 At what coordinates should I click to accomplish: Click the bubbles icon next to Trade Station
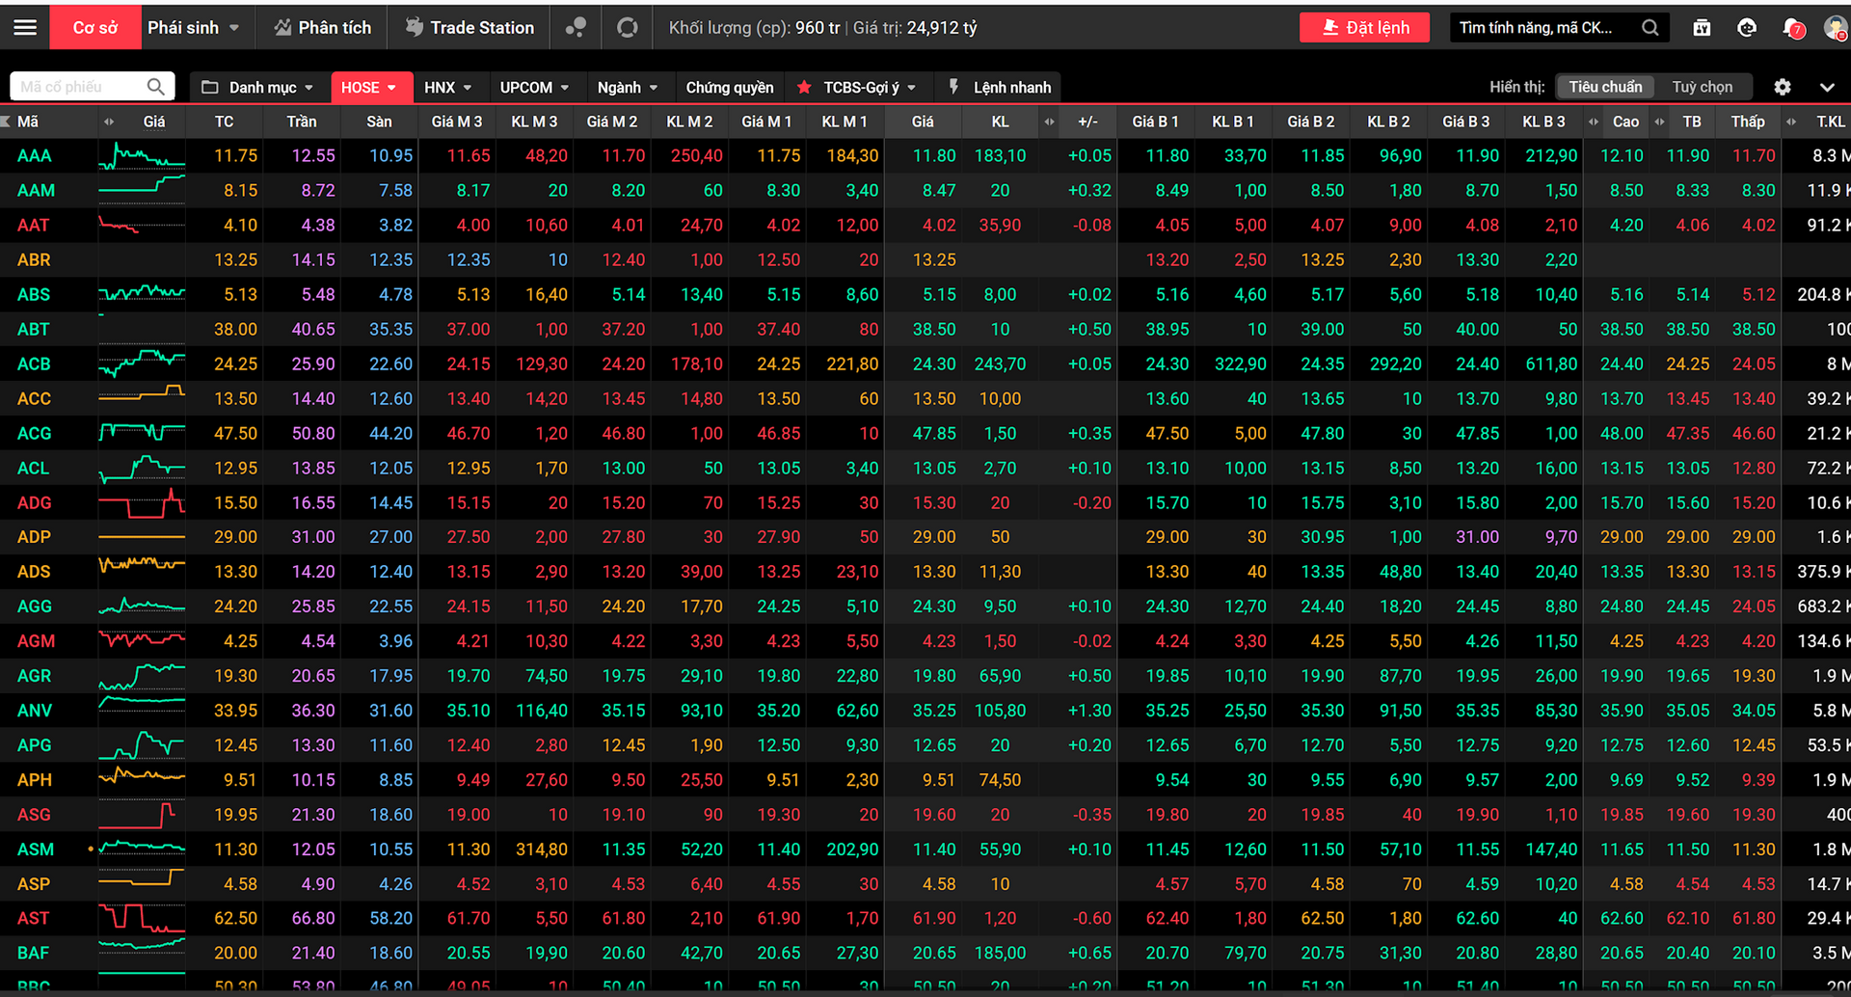576,28
